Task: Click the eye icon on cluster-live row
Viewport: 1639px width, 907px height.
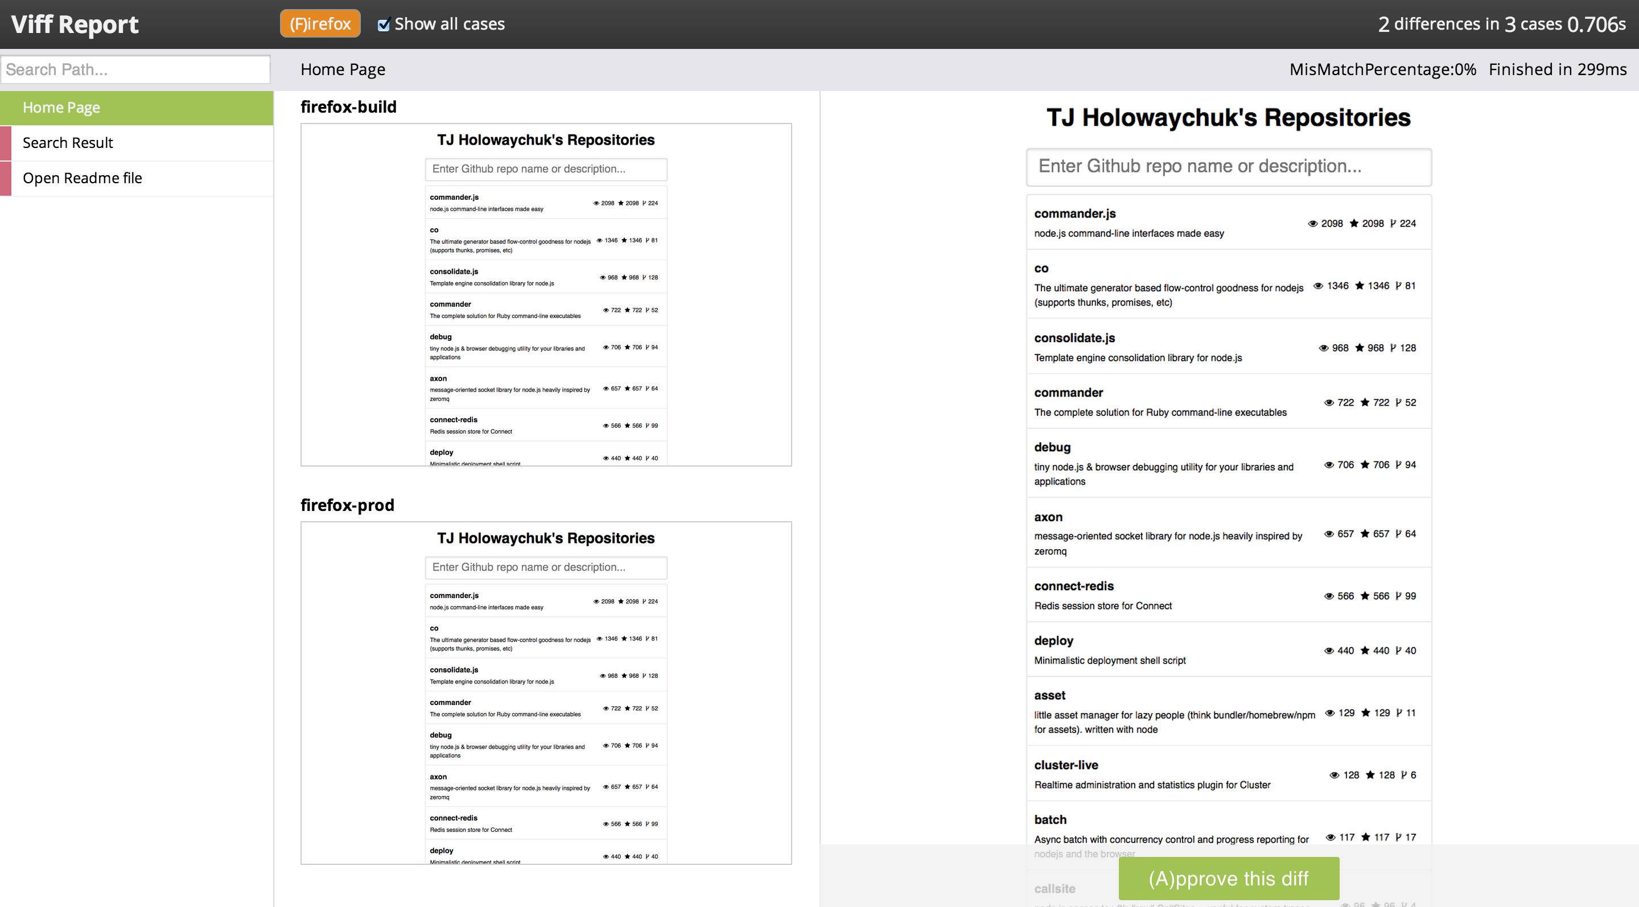Action: [1334, 776]
